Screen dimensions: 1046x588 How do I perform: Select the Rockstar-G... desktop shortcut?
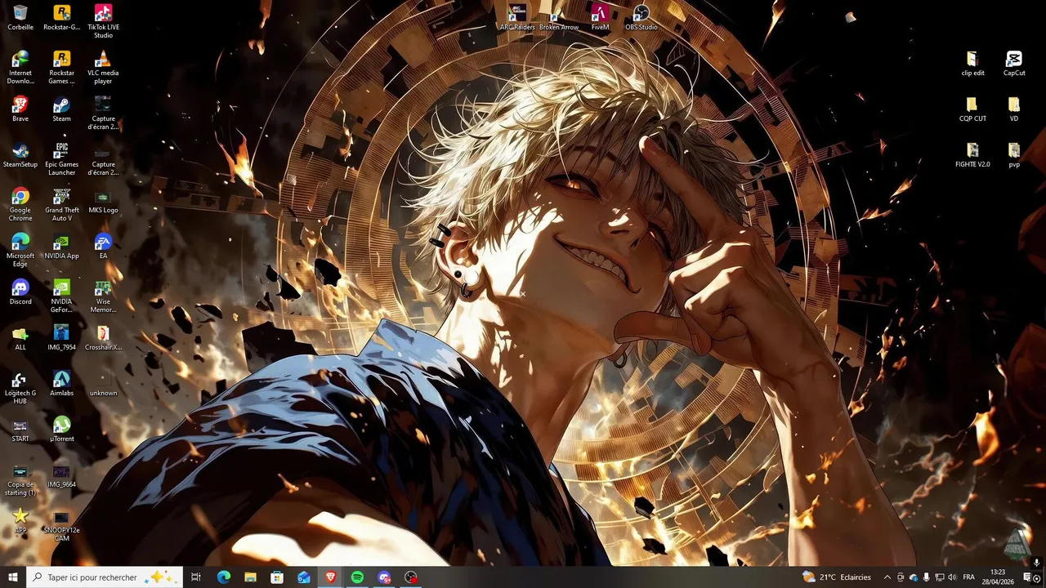click(x=61, y=18)
